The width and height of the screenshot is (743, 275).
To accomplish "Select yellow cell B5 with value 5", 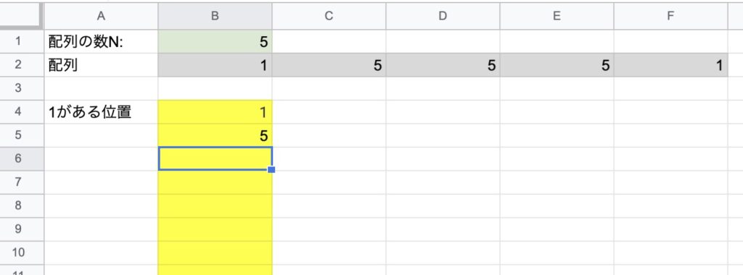I will [x=215, y=135].
